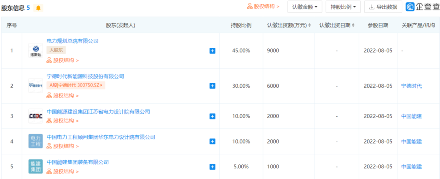This screenshot has width=440, height=179.
Task: Click the 导出数据 export button
Action: click(x=383, y=7)
